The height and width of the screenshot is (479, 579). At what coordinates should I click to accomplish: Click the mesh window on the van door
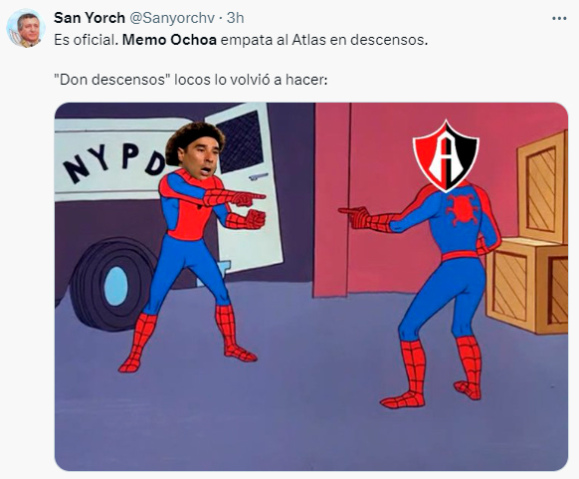click(241, 141)
